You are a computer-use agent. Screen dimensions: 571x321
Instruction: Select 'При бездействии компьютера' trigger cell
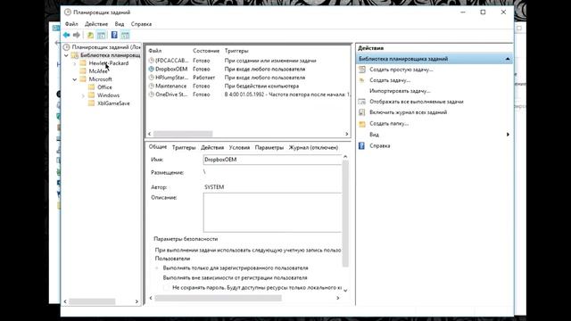point(261,86)
